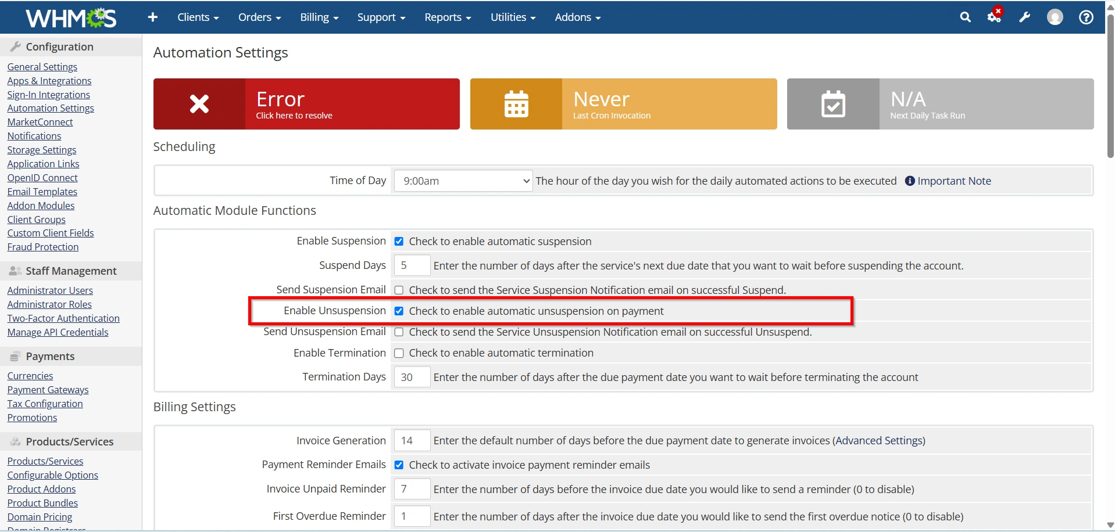Click the Termination Days input field
Image resolution: width=1115 pixels, height=532 pixels.
pyautogui.click(x=412, y=377)
